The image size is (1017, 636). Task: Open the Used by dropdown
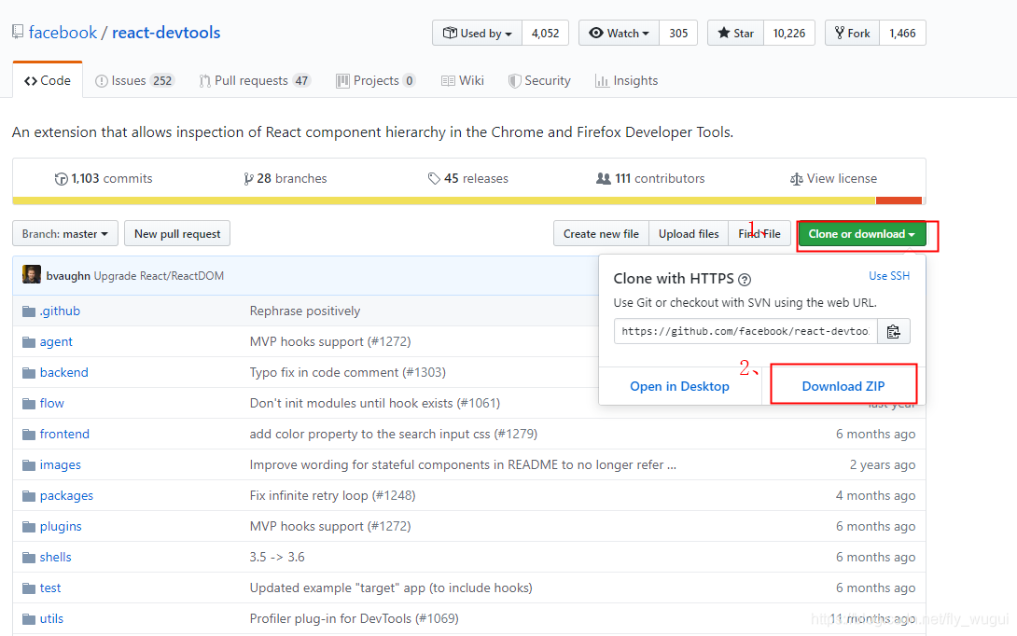pos(477,33)
